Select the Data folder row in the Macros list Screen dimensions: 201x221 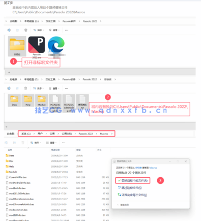(x=58, y=155)
